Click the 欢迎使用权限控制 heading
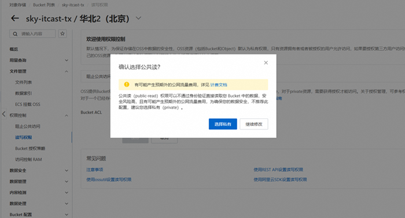405x218 pixels. 106,39
